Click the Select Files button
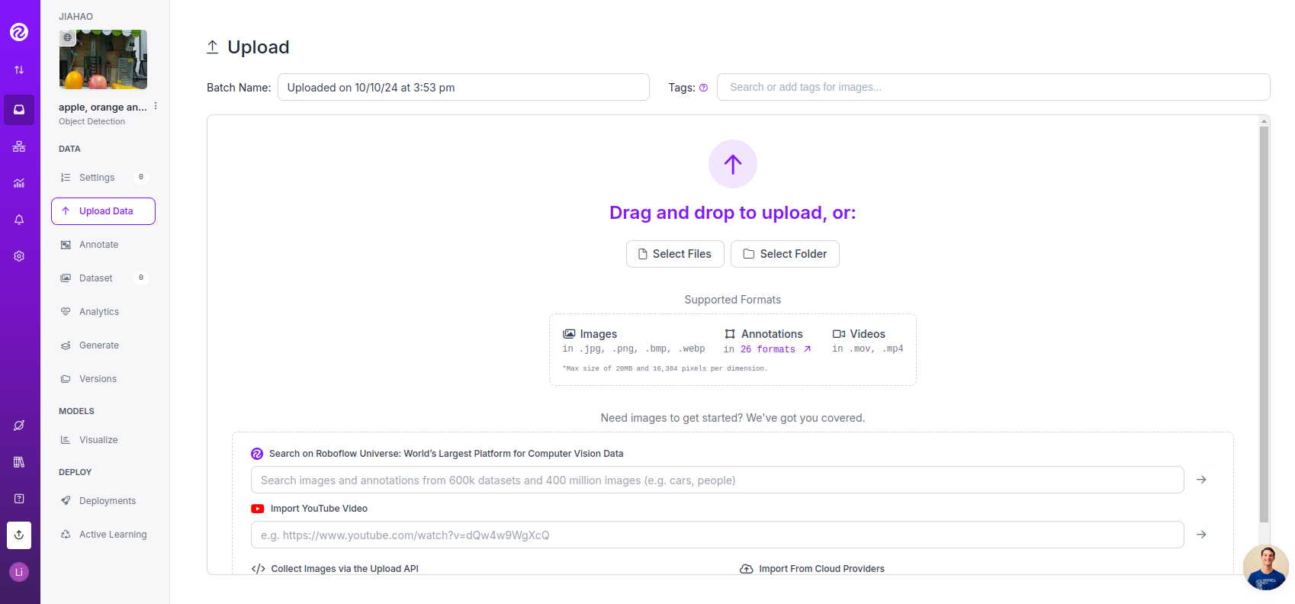 pyautogui.click(x=675, y=254)
